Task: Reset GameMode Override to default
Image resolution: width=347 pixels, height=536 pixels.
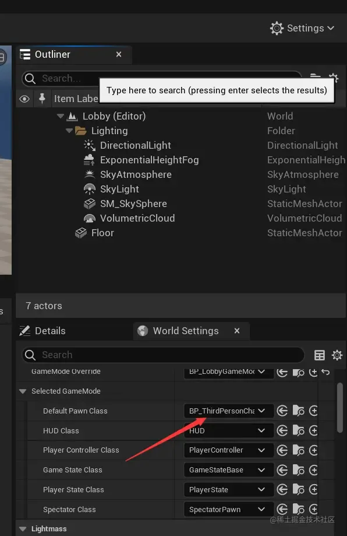Action: click(325, 372)
